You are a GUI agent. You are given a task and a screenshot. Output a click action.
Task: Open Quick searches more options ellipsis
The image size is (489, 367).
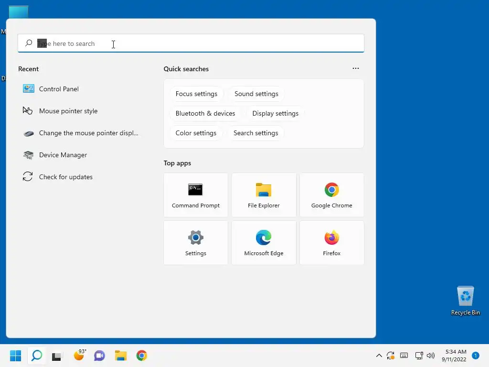355,68
